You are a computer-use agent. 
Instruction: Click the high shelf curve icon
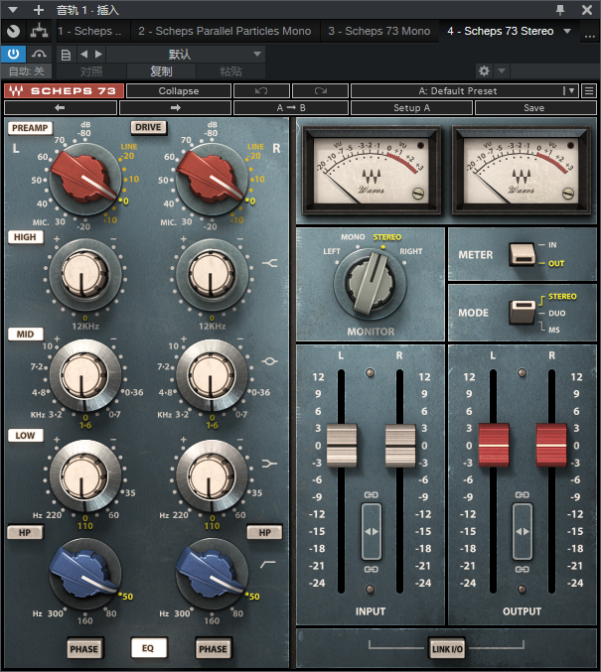tap(270, 262)
